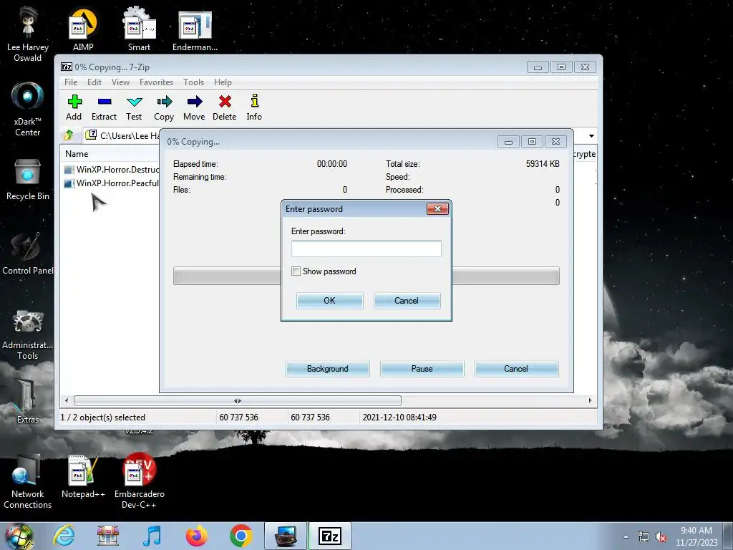Click the scrollbar left arrow
This screenshot has height=550, width=733.
point(67,401)
